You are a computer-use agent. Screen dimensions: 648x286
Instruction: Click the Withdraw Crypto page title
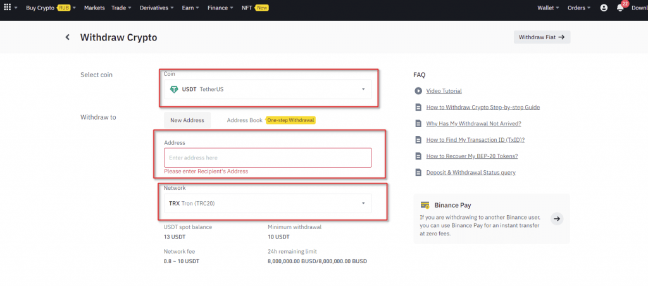tap(118, 37)
